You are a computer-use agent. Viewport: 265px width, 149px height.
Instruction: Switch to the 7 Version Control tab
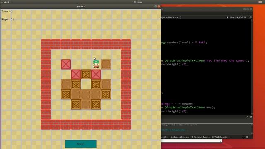[x=200, y=137]
